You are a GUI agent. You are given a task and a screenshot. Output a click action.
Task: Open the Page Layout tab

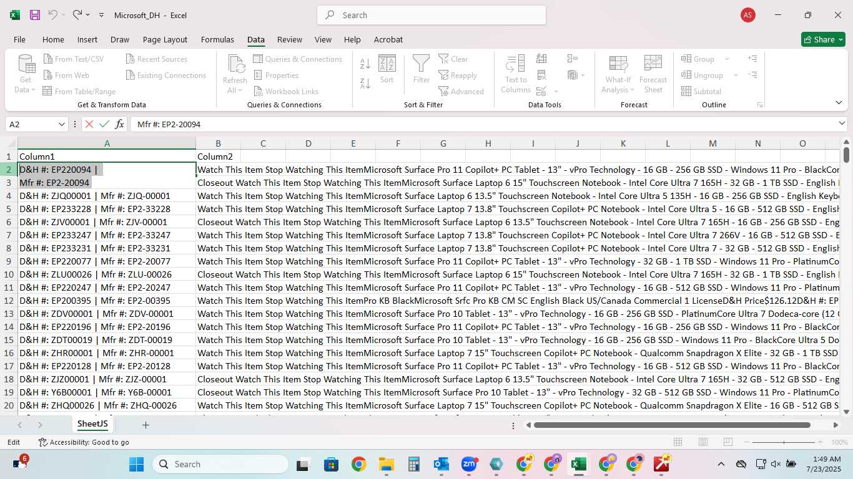(x=165, y=39)
